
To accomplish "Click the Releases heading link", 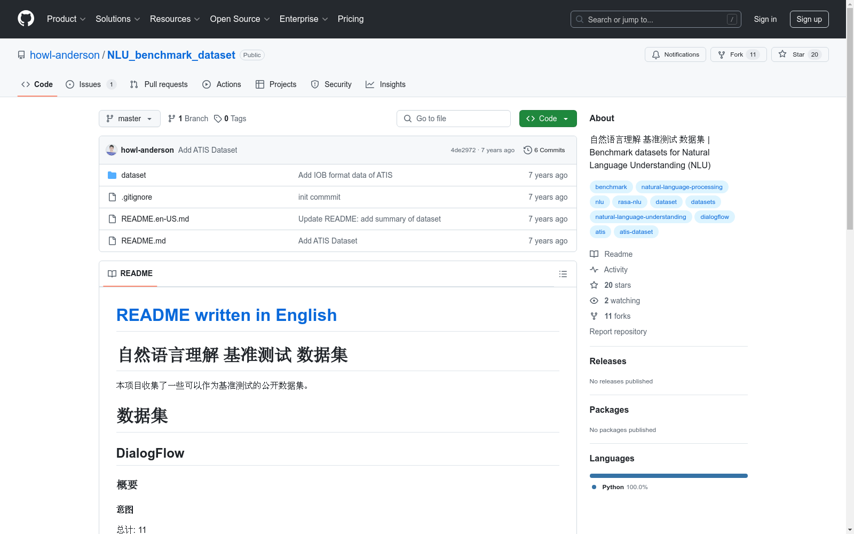I will click(x=608, y=362).
